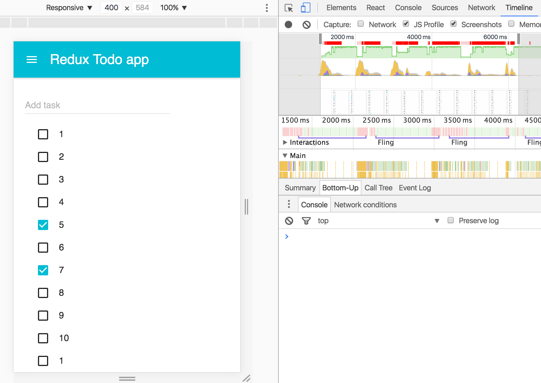The width and height of the screenshot is (541, 383).
Task: Click the console filter funnel icon
Action: (x=306, y=221)
